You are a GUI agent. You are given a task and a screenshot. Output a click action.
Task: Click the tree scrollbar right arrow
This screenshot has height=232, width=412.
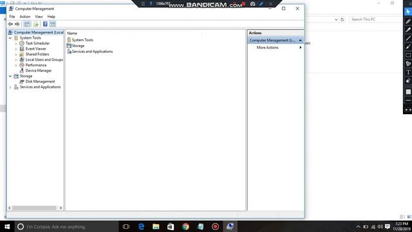click(61, 208)
